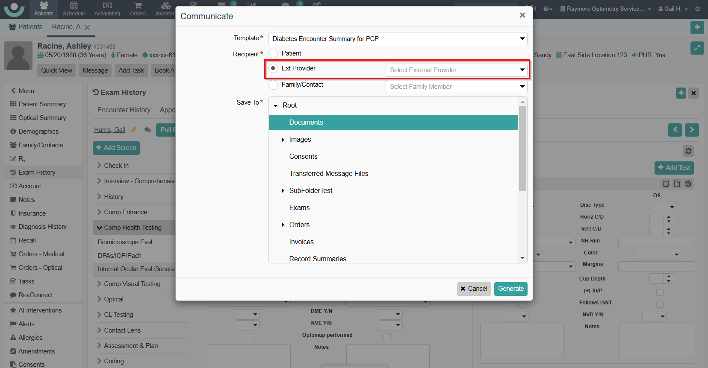Click the Generate button
This screenshot has height=368, width=708.
pyautogui.click(x=510, y=289)
